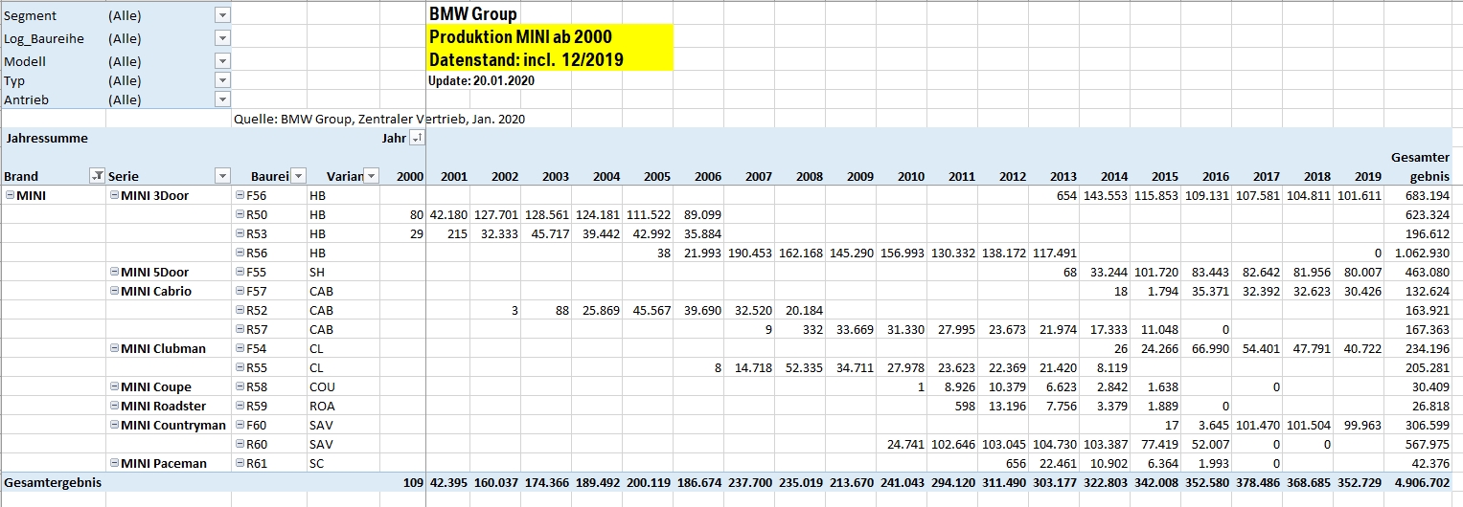Select the 2019 total cell 352.729
Viewport: 1463px width, 507px height.
pyautogui.click(x=1360, y=482)
